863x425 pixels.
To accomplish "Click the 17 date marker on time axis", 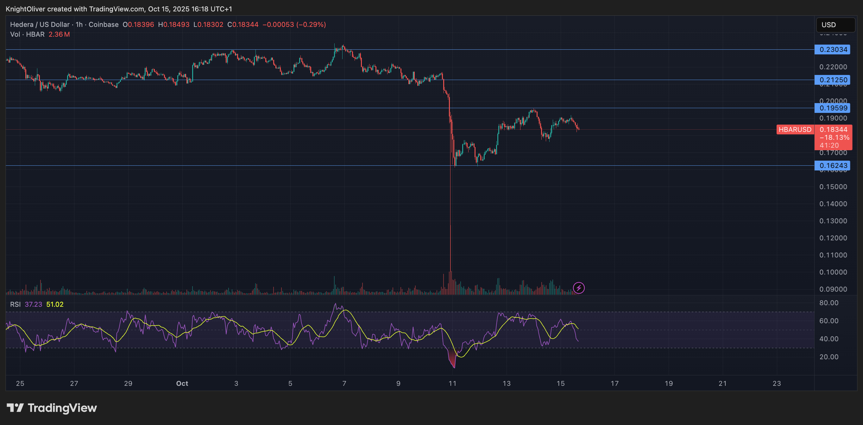I will [x=614, y=384].
